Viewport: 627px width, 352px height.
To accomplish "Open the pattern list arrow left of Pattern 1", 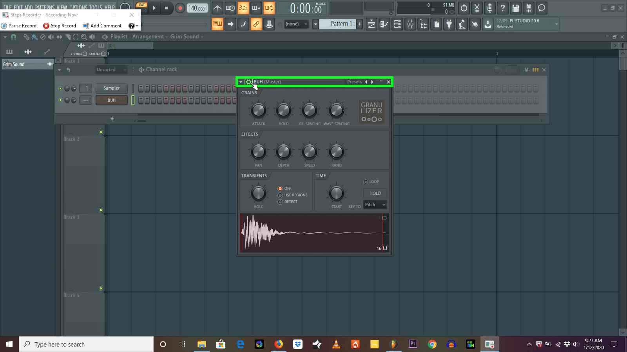I will (x=315, y=24).
